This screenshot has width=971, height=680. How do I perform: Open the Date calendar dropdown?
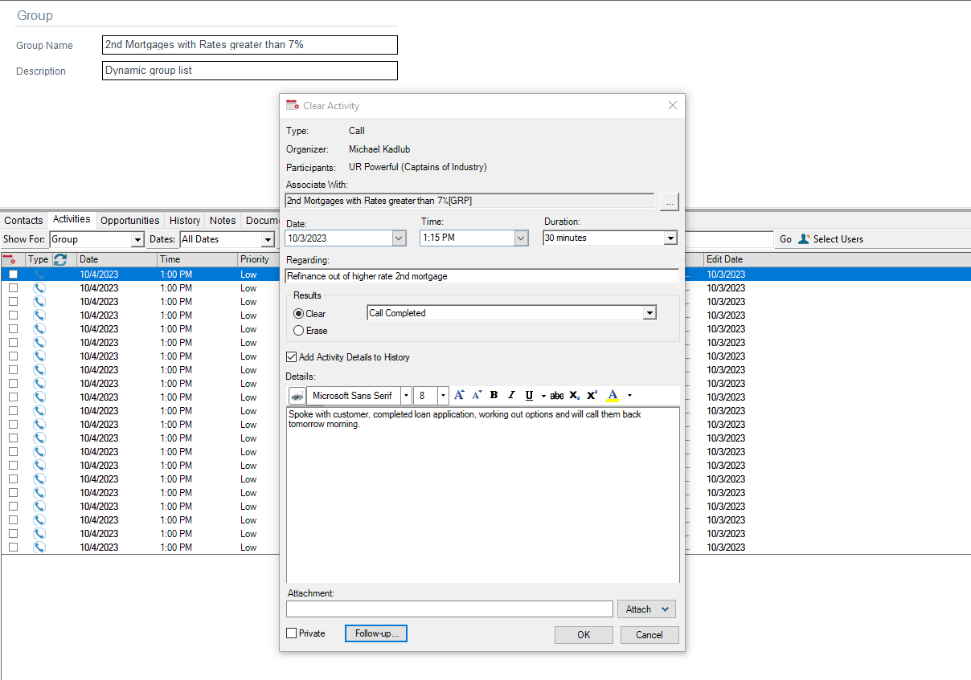coord(399,238)
